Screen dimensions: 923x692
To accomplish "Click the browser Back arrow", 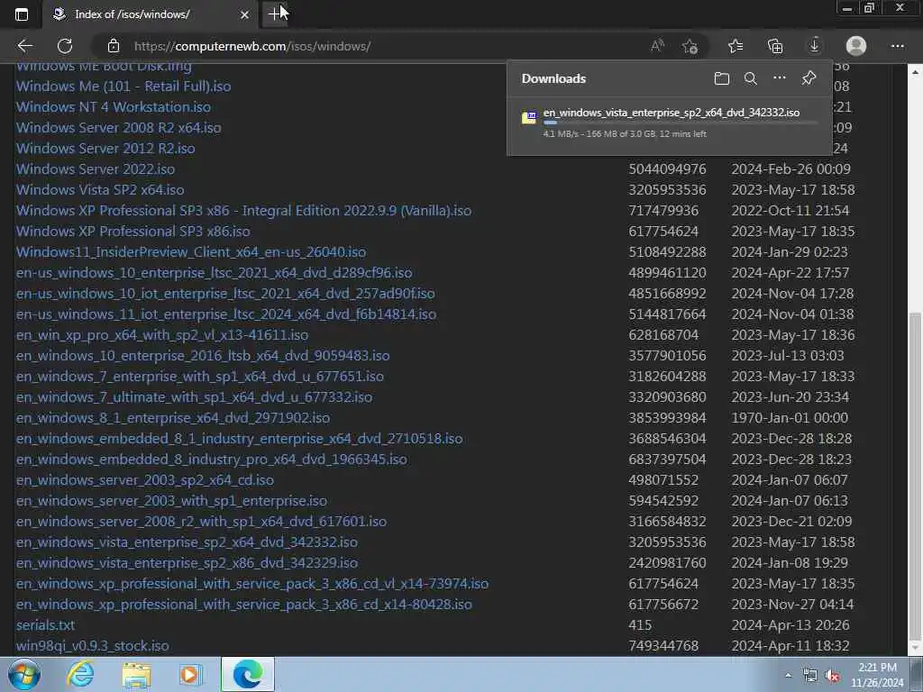I will [x=24, y=46].
